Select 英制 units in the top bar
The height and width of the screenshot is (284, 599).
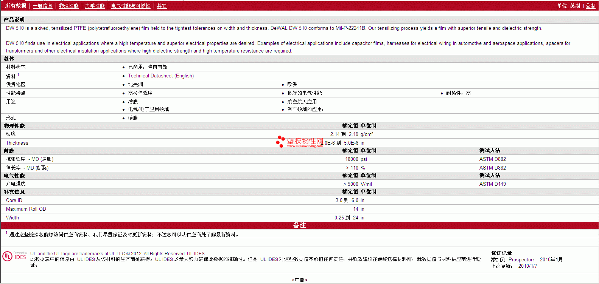coord(575,6)
